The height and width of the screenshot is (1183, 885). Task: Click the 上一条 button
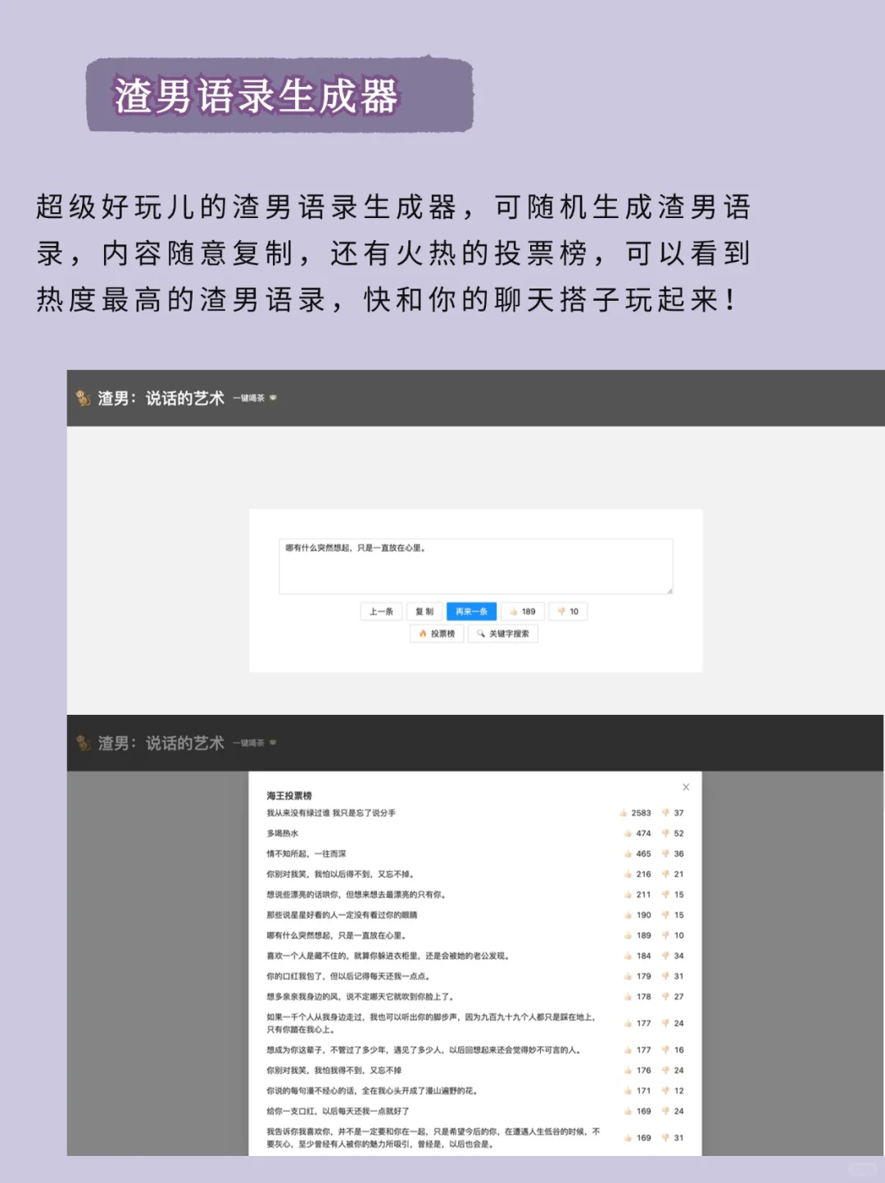[379, 611]
